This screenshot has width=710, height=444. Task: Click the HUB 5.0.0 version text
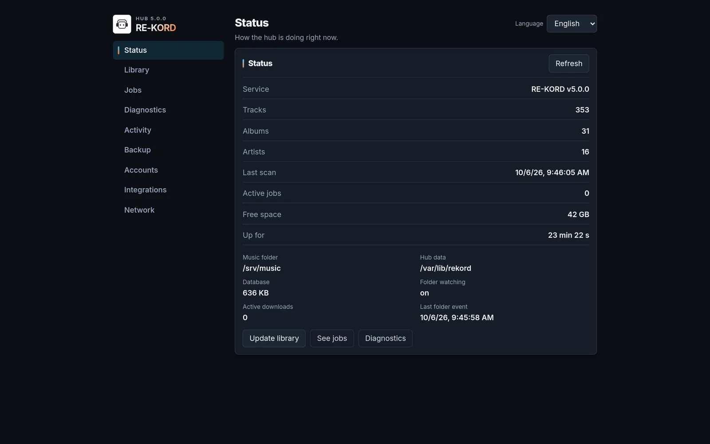click(151, 19)
